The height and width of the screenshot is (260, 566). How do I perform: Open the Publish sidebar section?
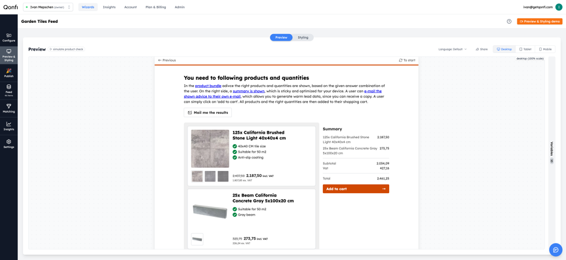(x=9, y=73)
